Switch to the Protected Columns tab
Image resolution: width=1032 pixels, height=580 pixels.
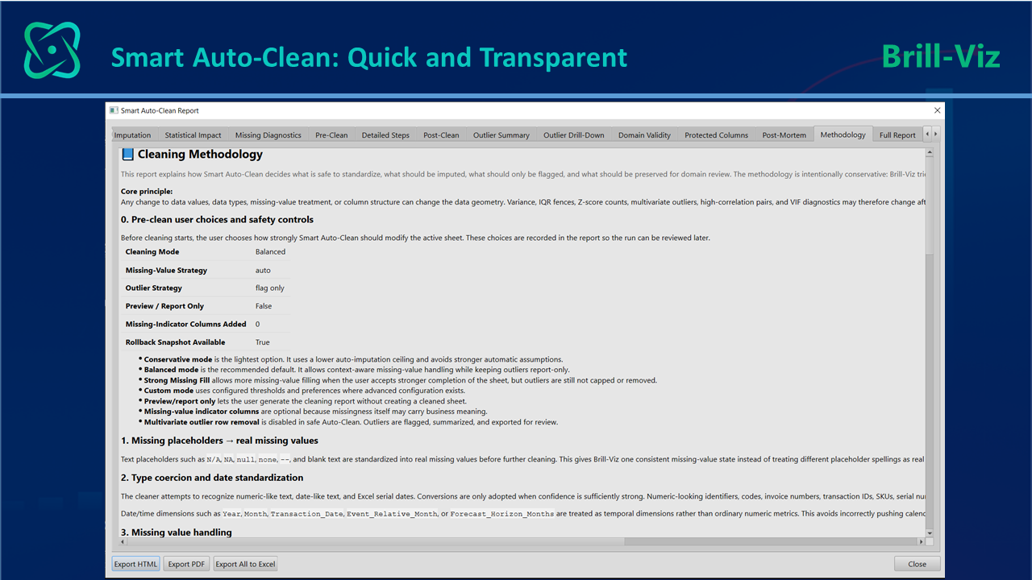717,135
